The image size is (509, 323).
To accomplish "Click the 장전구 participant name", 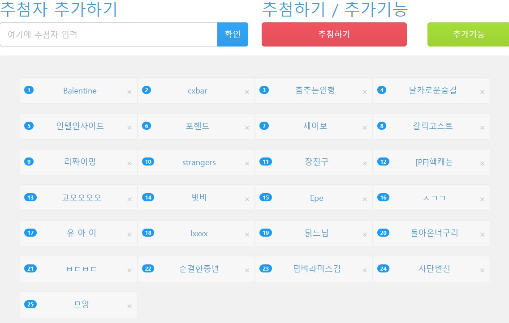I will (316, 162).
